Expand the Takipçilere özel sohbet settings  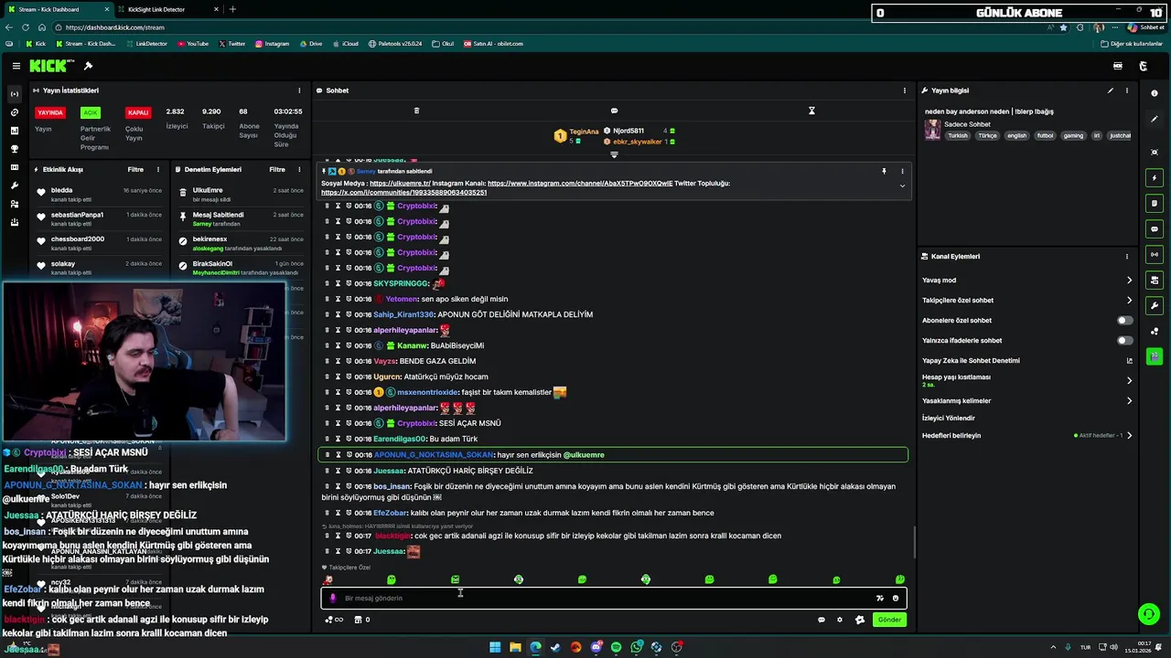tap(1129, 301)
